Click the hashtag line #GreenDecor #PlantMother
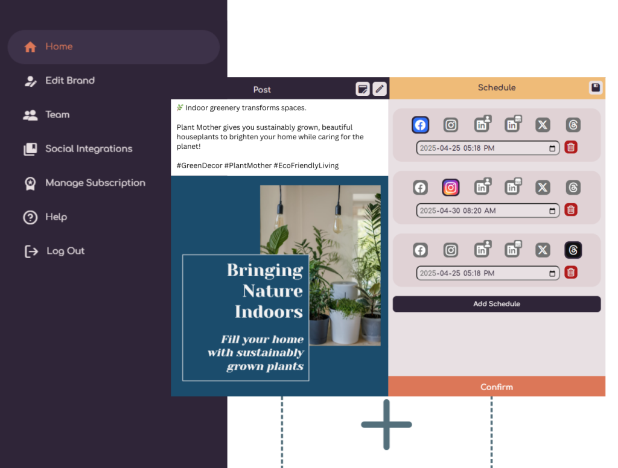The image size is (618, 468). click(257, 165)
